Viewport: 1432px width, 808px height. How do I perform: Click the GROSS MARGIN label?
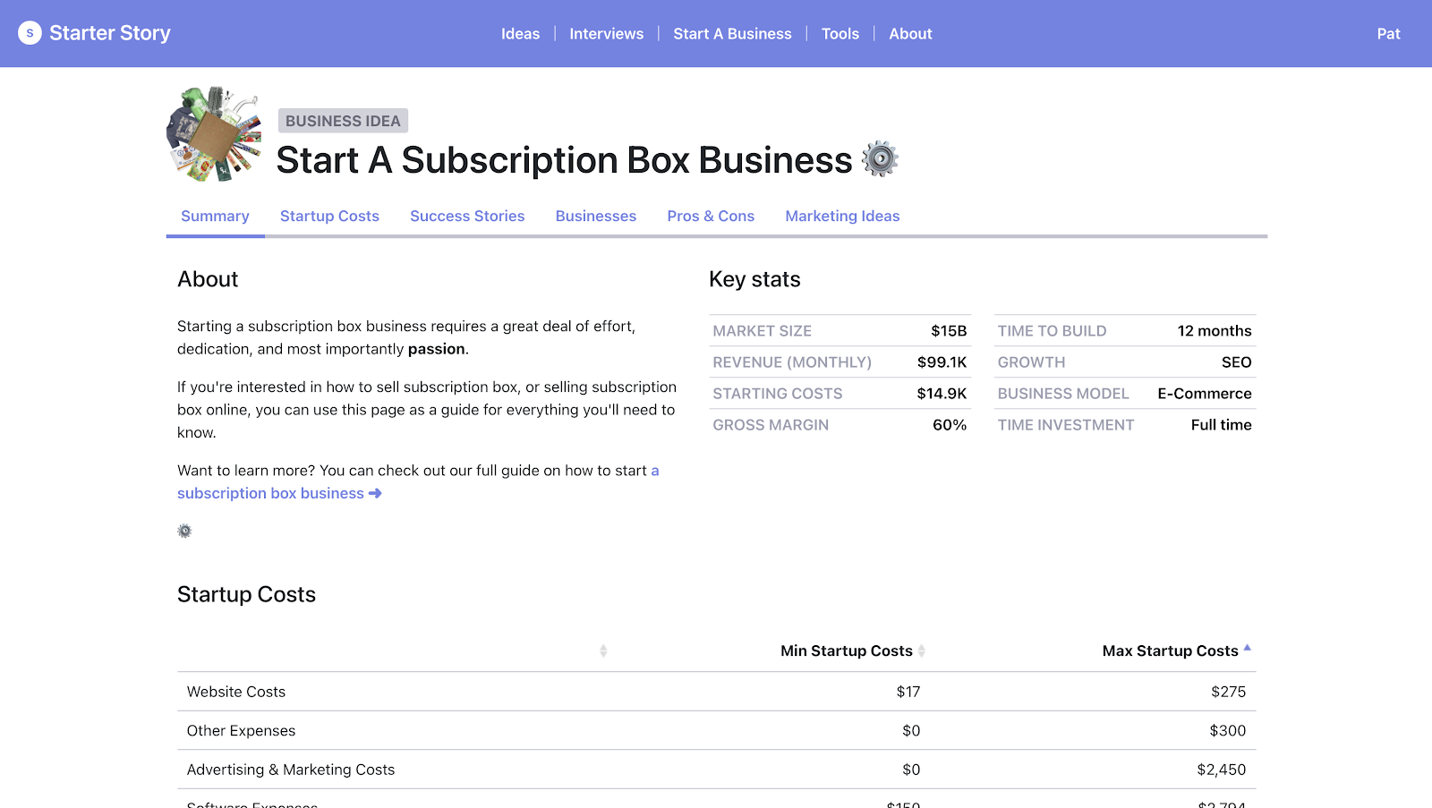pyautogui.click(x=771, y=424)
